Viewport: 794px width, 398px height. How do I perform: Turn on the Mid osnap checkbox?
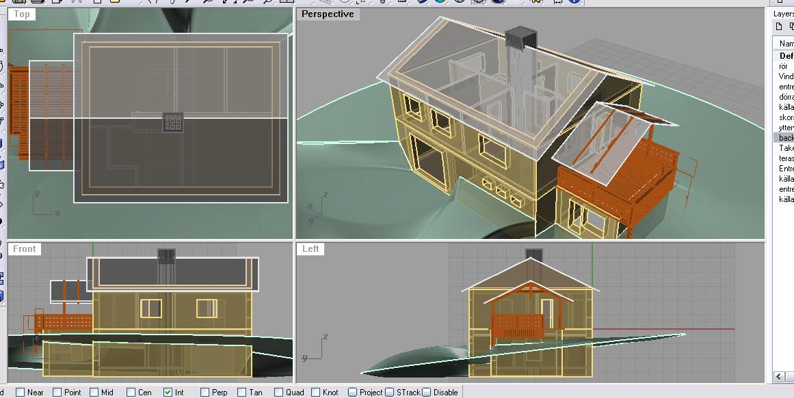click(x=94, y=393)
